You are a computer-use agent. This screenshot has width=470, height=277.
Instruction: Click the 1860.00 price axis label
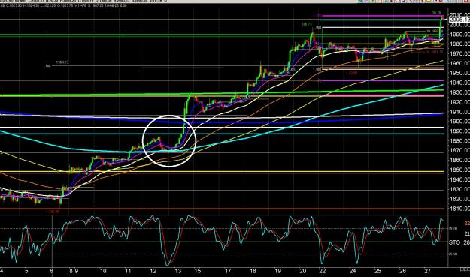coord(459,160)
